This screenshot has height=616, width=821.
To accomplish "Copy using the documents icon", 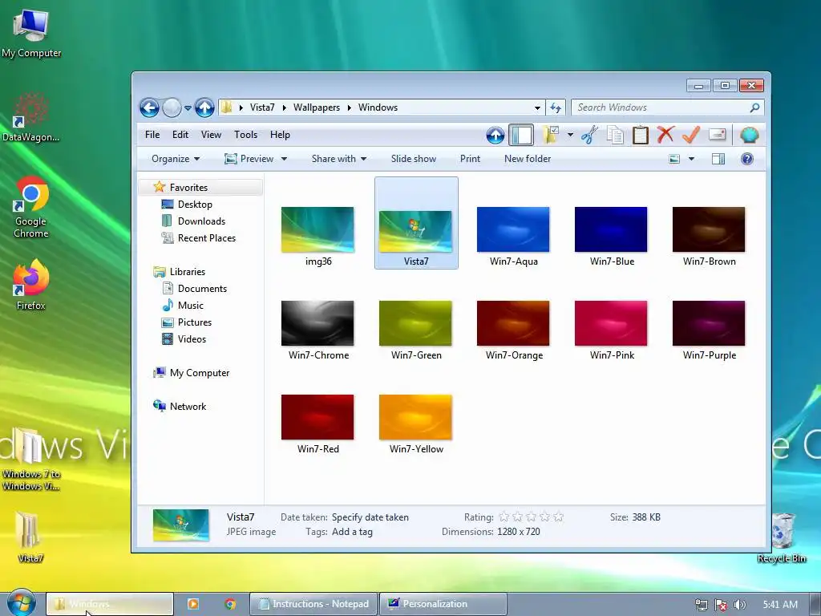I will point(615,135).
